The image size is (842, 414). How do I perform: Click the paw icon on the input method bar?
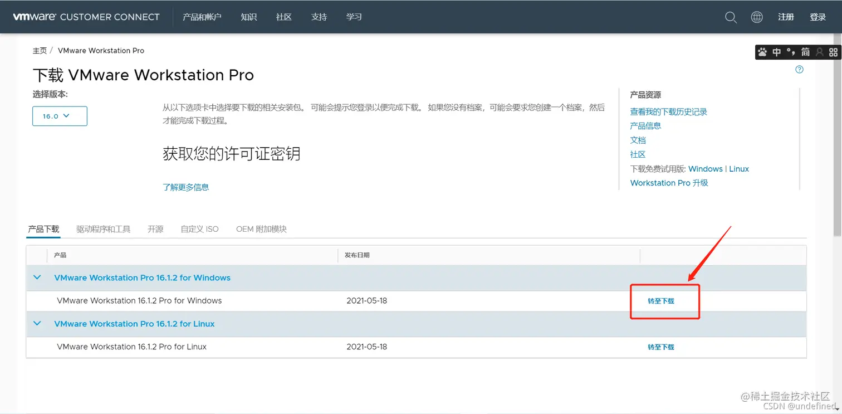(x=762, y=52)
